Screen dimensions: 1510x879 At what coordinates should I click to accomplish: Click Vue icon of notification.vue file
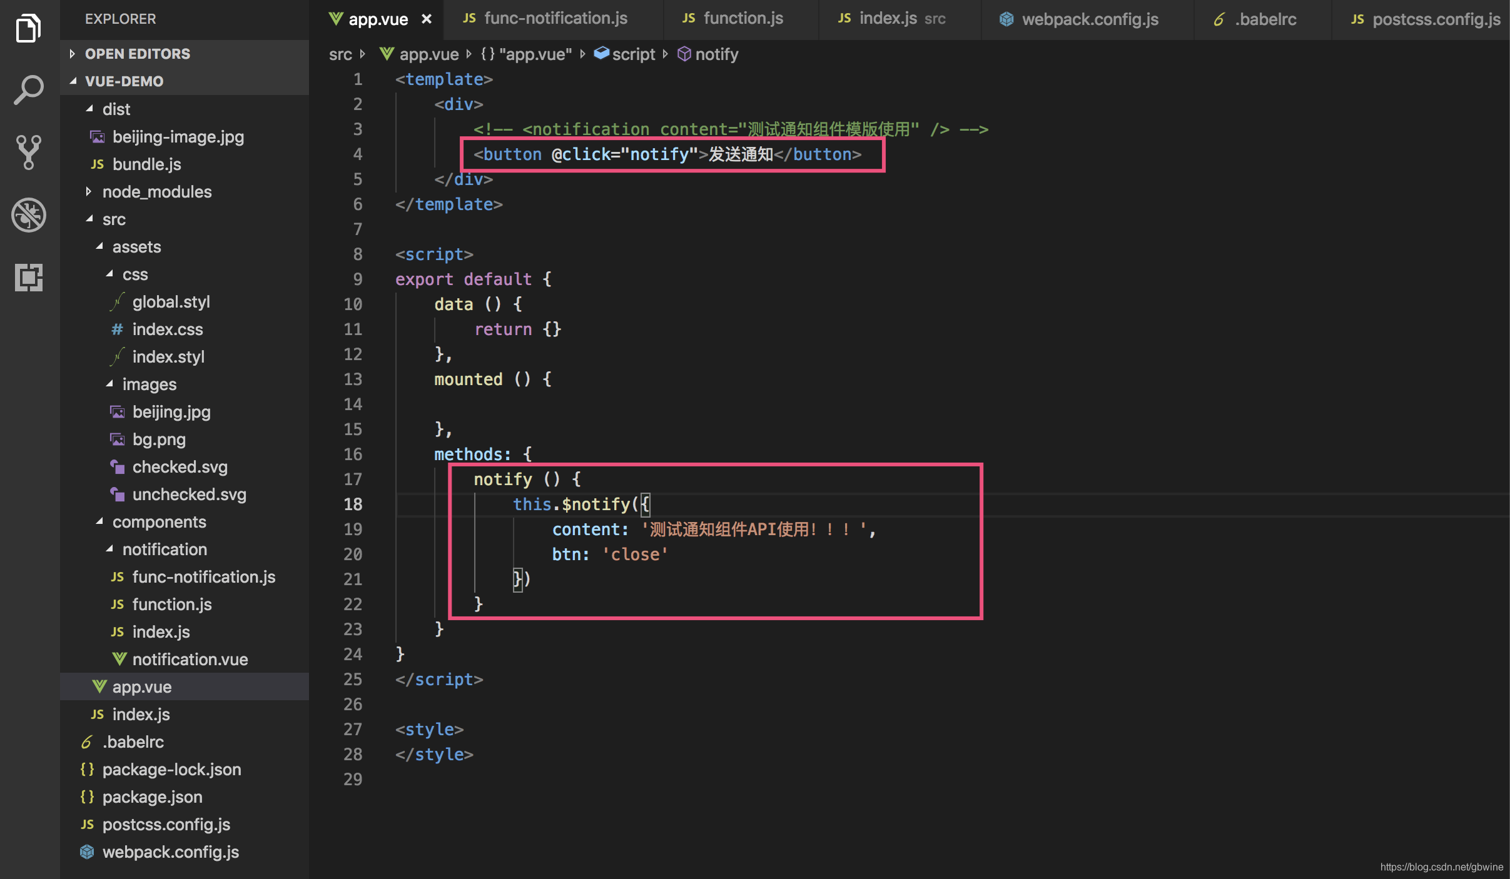click(x=119, y=659)
